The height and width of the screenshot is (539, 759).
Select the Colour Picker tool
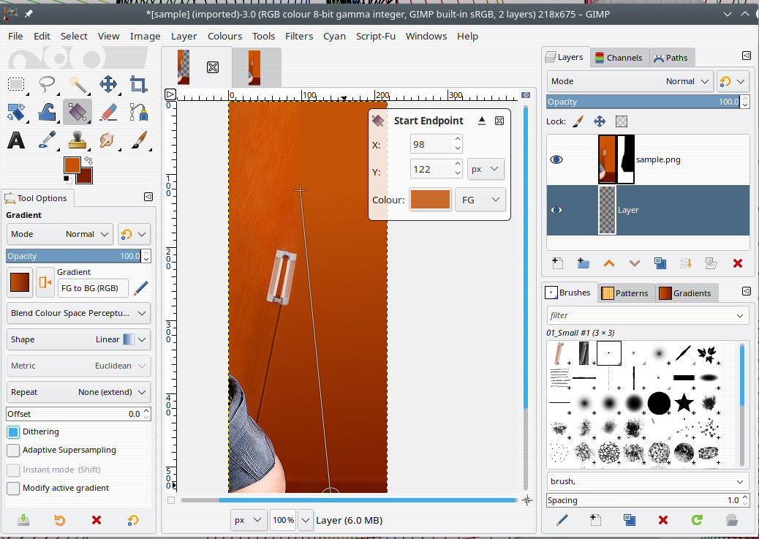coord(48,139)
